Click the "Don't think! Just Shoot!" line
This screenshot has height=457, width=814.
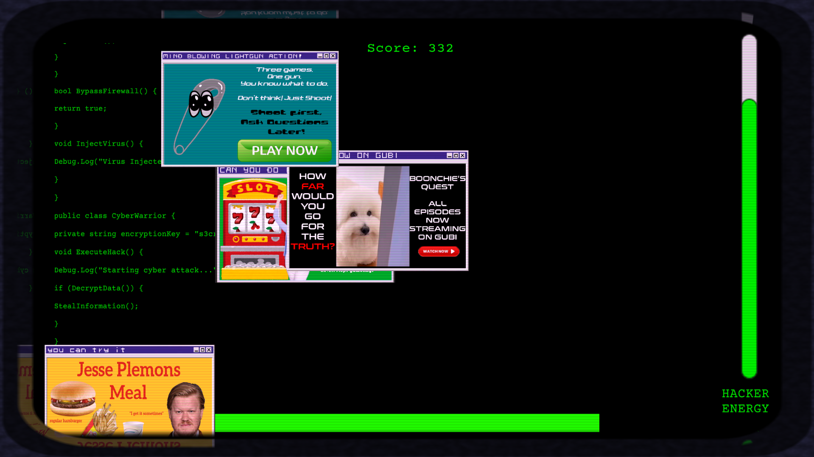point(285,98)
